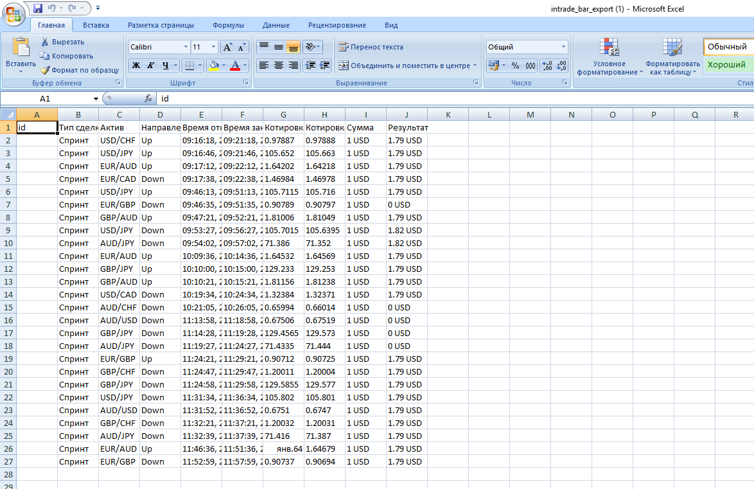
Task: Click Объединить и поместить в центре
Action: [x=405, y=66]
